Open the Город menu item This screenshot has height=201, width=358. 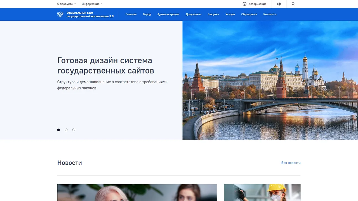(147, 14)
